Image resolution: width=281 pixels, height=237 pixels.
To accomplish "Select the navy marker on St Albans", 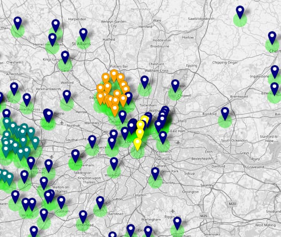I will (x=84, y=34).
